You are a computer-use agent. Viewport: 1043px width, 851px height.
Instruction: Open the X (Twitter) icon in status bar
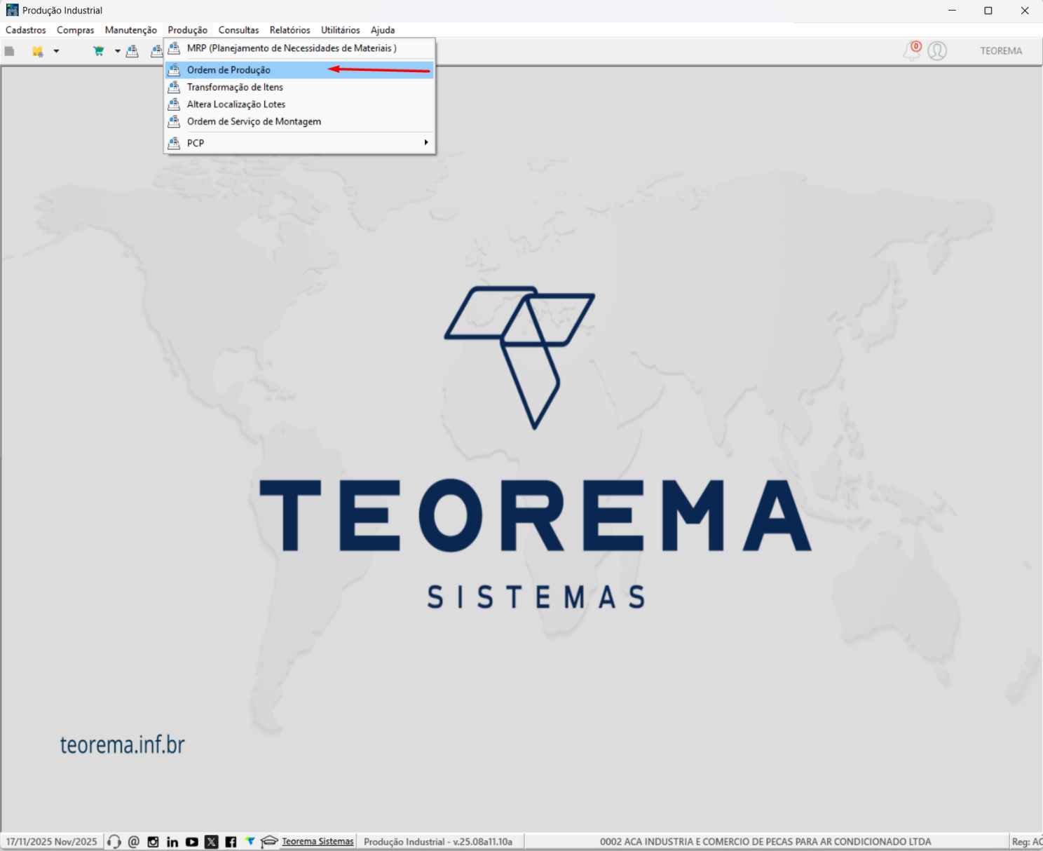click(x=212, y=842)
